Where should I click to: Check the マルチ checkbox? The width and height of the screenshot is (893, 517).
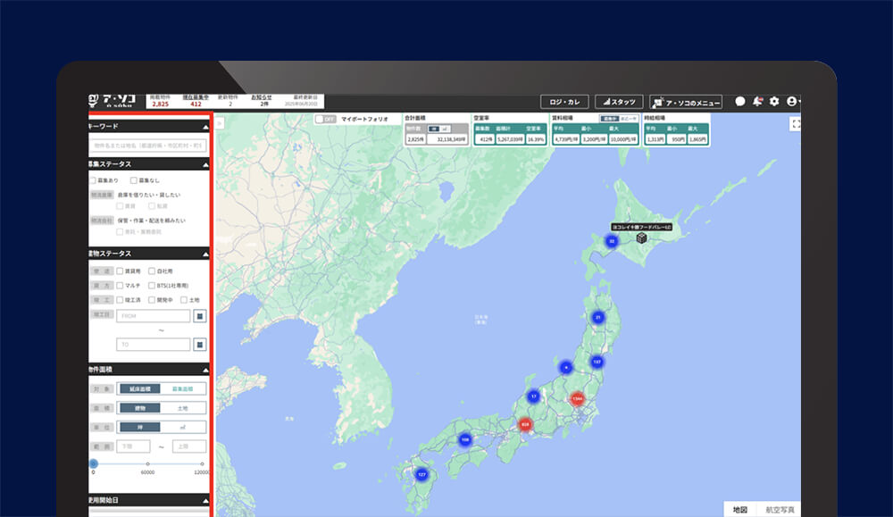coord(120,286)
